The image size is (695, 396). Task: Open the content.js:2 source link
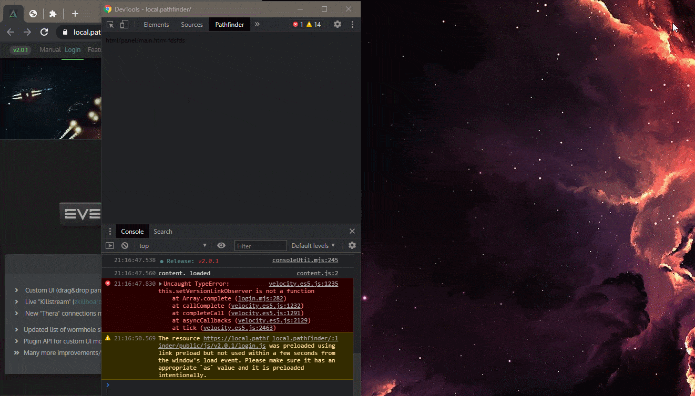[317, 274]
